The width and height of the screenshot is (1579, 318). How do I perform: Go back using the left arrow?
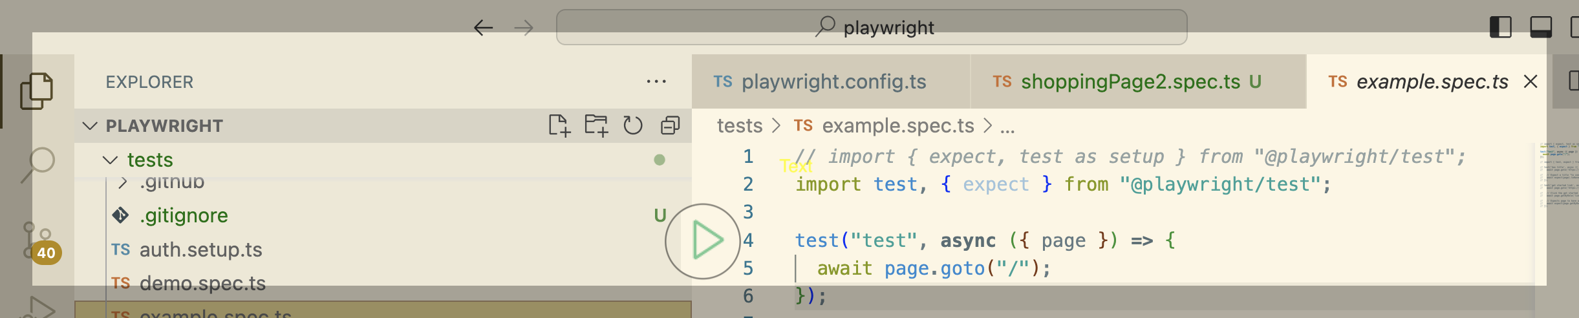tap(483, 28)
